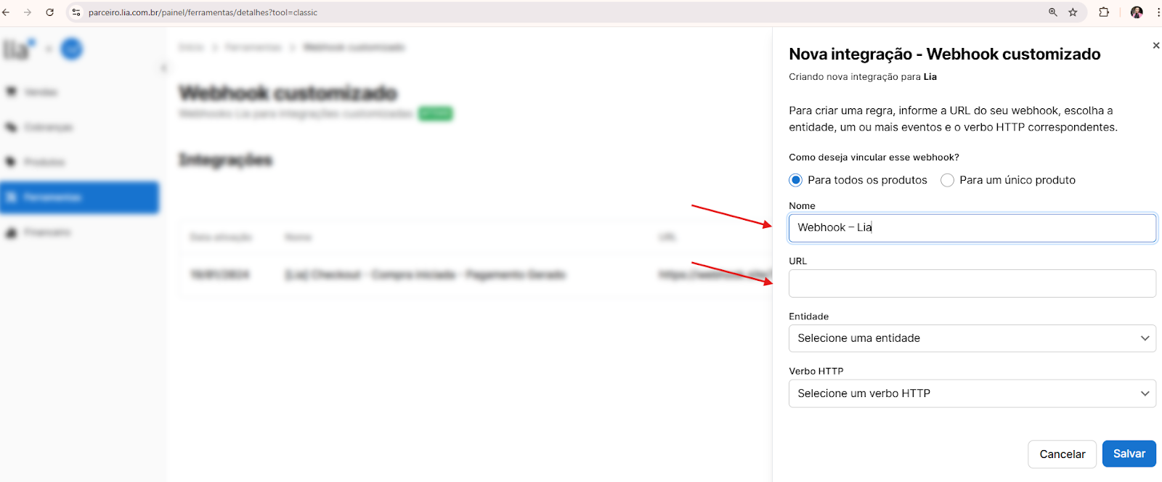
Task: Open the browser extensions puzzle icon
Action: (1104, 12)
